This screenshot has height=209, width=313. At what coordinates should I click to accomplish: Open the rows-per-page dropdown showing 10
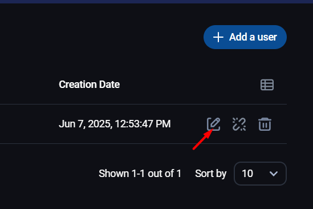[x=260, y=174]
